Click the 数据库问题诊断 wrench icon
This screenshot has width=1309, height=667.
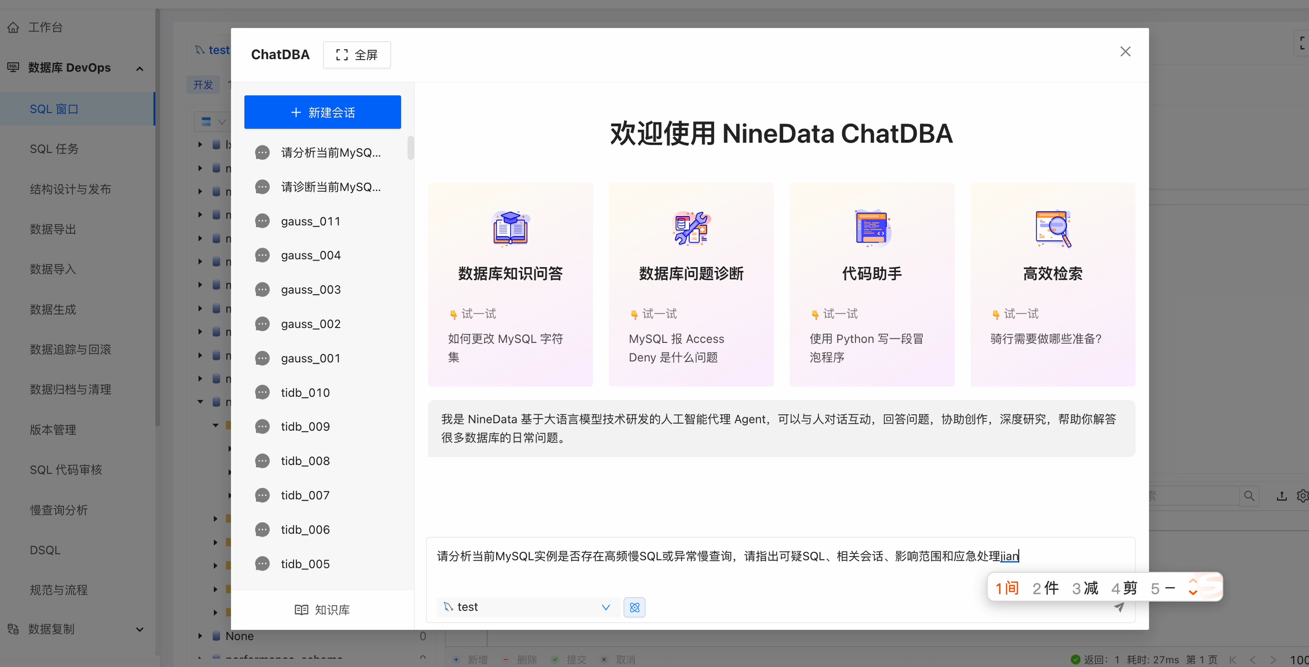click(691, 228)
